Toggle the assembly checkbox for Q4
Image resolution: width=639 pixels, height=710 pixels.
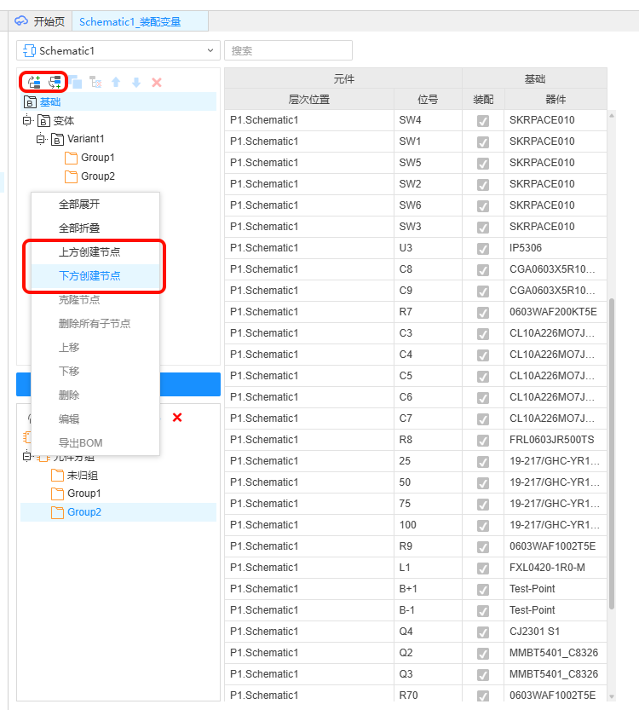tap(483, 632)
